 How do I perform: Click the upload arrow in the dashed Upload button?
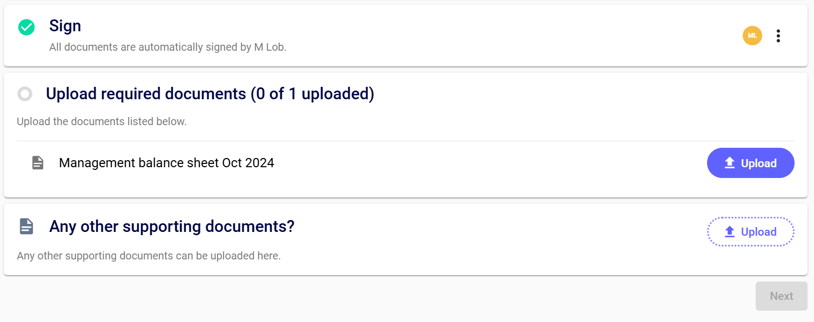730,232
